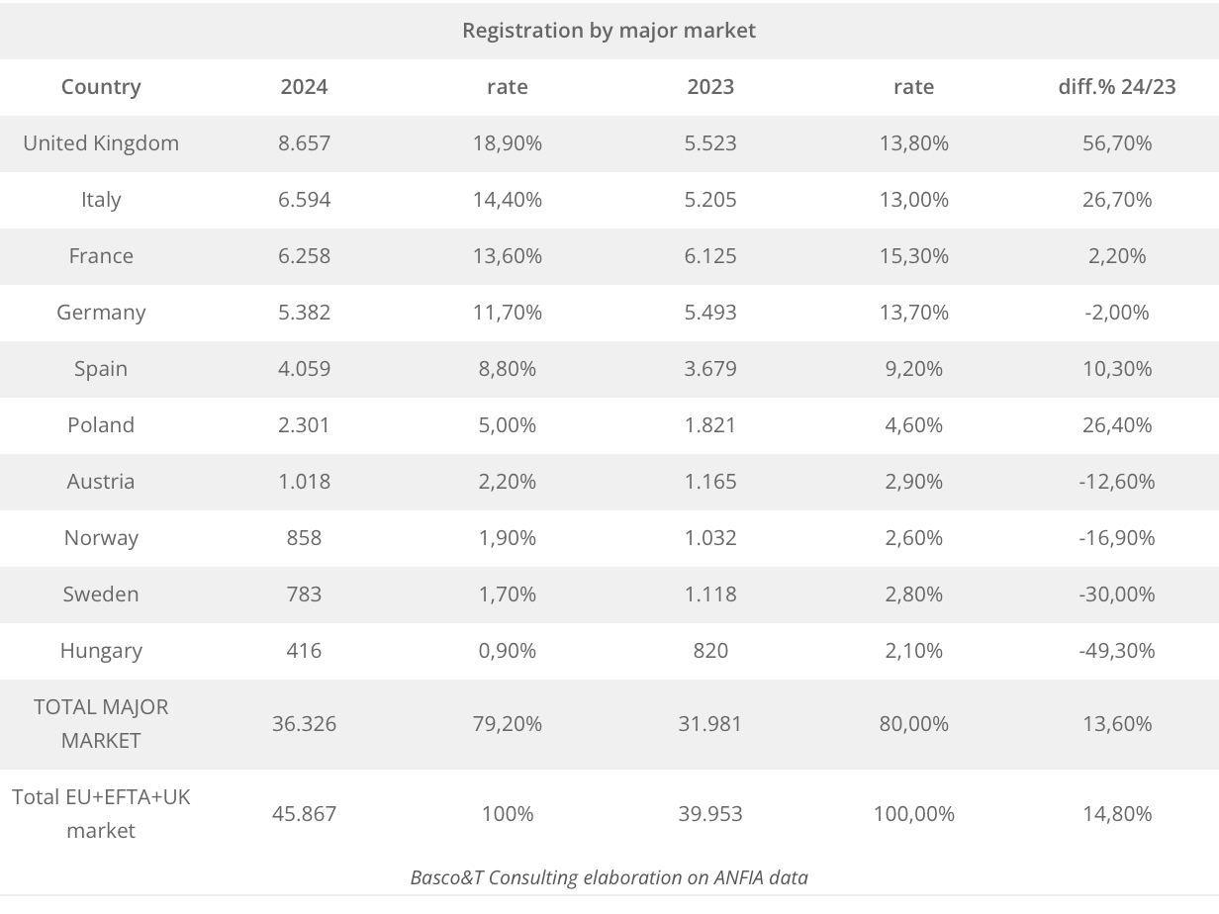Select Spain's 2023 figure 3.679

click(710, 368)
